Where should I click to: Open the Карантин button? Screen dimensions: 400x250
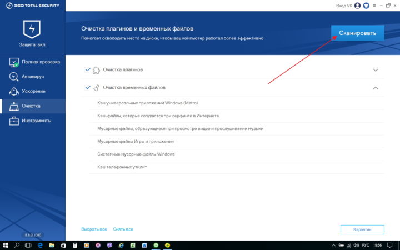[362, 229]
